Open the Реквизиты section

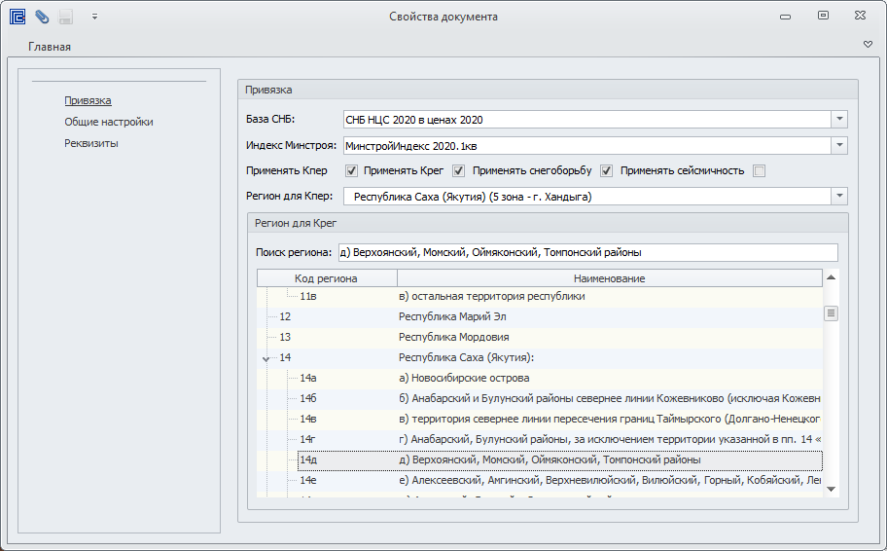click(x=91, y=143)
